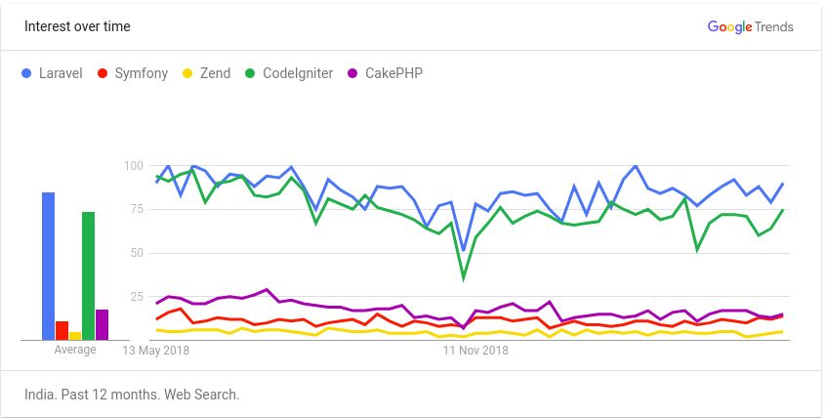Select the Symfony legend label

(x=142, y=74)
